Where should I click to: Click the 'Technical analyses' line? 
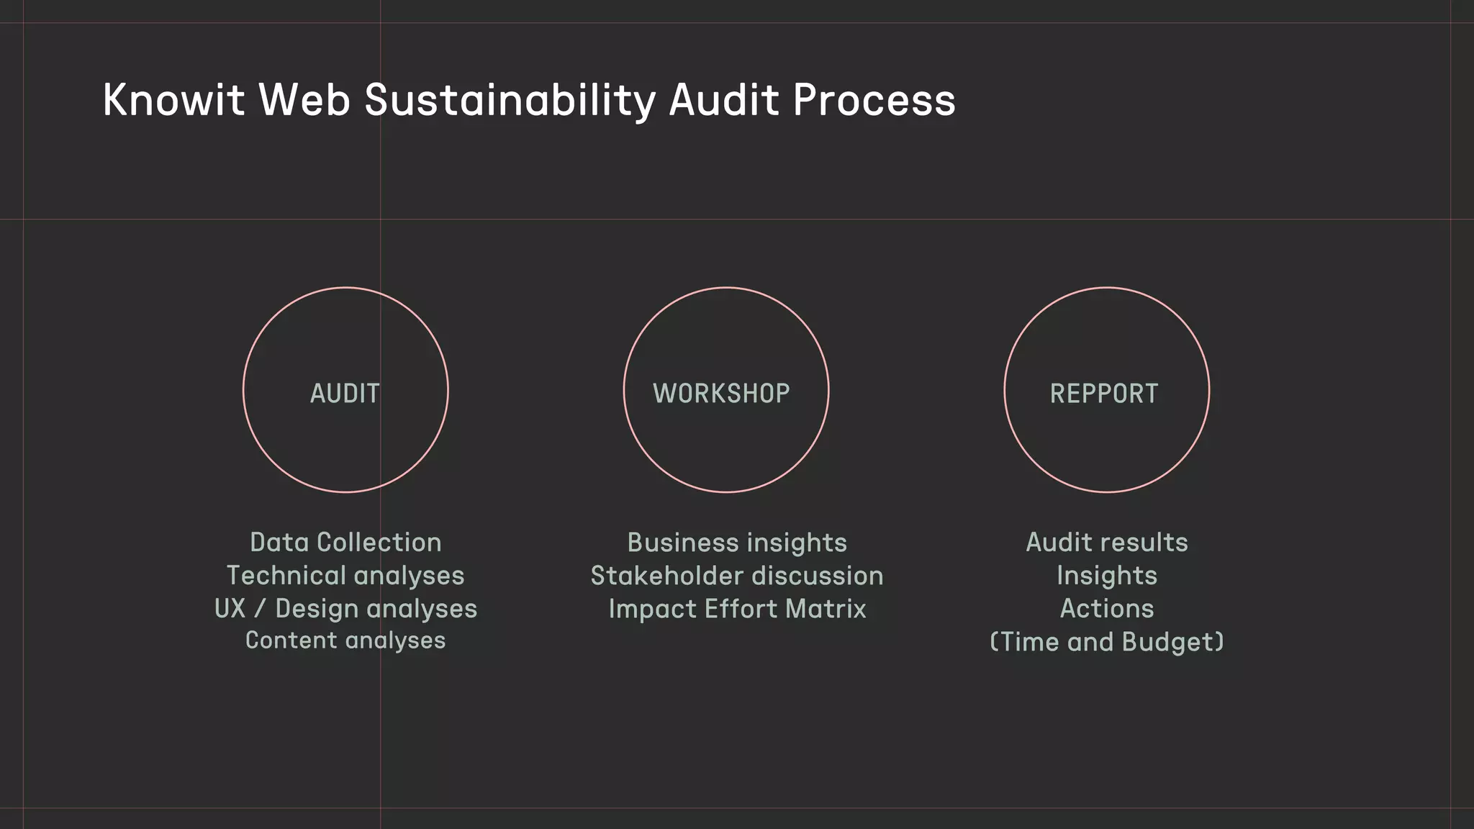345,576
